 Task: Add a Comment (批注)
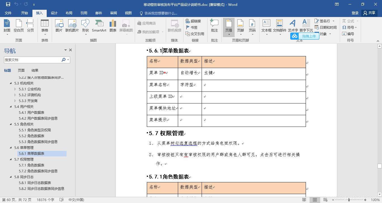214,26
